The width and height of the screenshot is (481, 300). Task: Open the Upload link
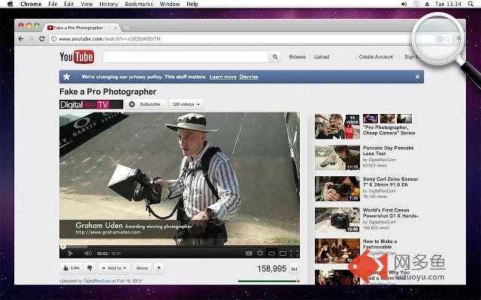[322, 57]
